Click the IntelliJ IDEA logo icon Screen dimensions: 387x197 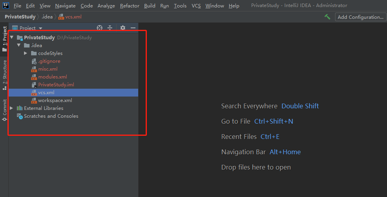click(x=6, y=5)
